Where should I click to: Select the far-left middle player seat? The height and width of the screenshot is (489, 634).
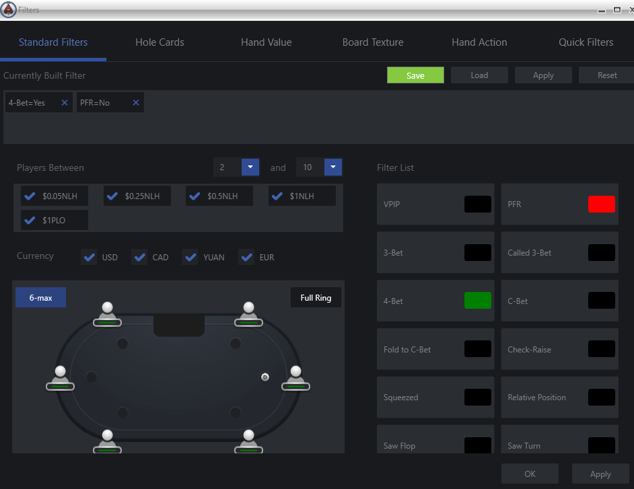pyautogui.click(x=61, y=378)
